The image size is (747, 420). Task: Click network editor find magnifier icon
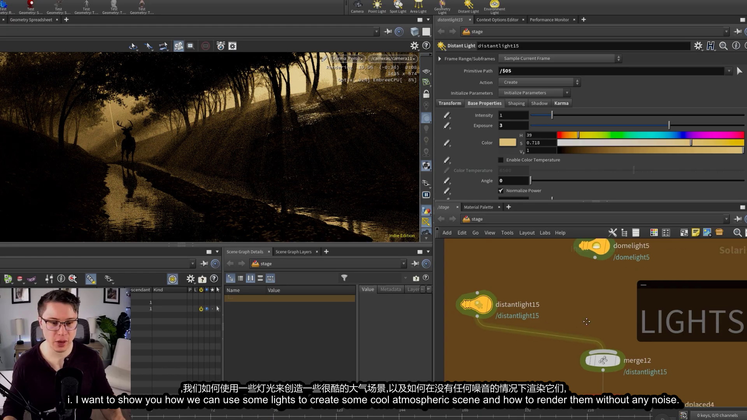pos(737,233)
